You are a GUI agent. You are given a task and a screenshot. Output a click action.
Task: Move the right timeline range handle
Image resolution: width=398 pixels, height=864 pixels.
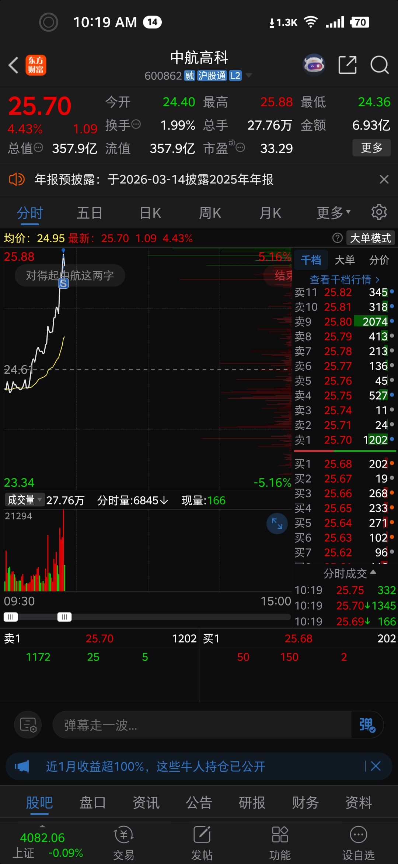[64, 617]
